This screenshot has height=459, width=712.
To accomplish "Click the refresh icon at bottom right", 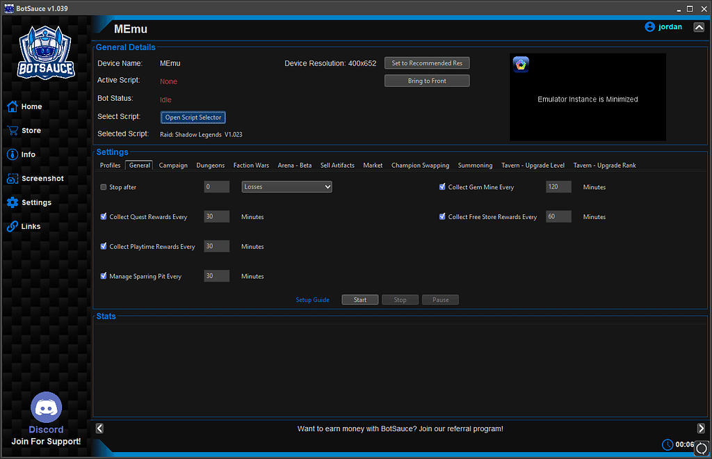I will 700,449.
